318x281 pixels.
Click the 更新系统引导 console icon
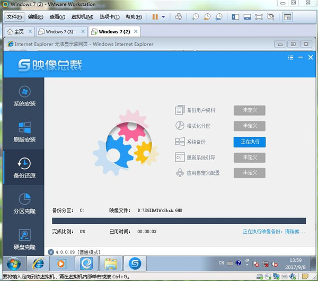(180, 157)
